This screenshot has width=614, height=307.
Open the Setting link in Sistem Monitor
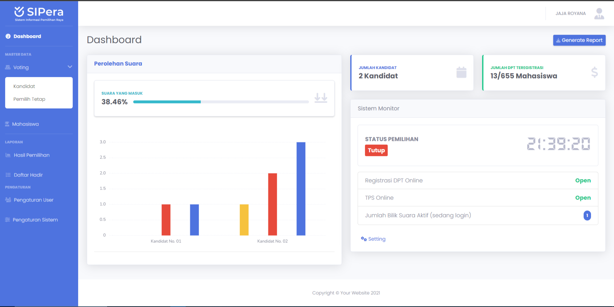coord(376,239)
